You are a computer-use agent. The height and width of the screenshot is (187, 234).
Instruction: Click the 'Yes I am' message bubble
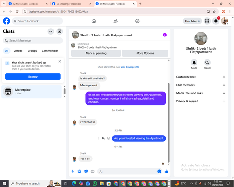(85, 158)
